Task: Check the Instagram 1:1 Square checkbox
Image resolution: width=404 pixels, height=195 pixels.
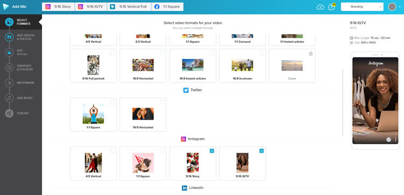Action: [162, 151]
